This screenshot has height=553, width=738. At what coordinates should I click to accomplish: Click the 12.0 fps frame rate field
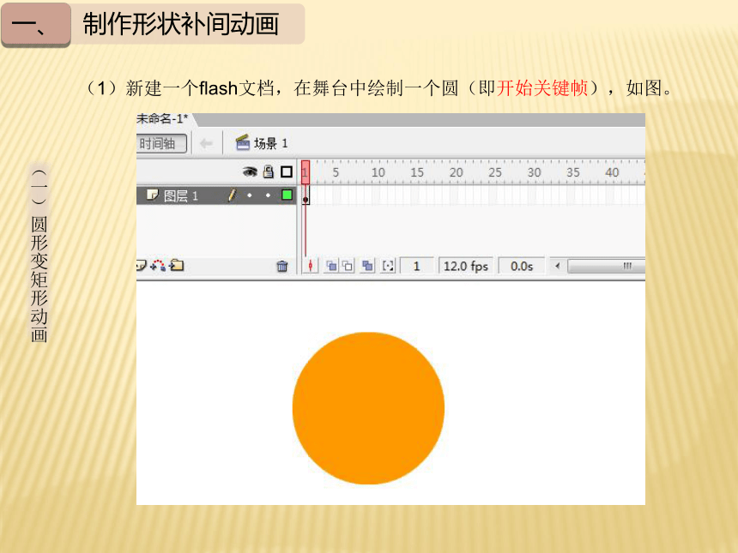coord(465,266)
